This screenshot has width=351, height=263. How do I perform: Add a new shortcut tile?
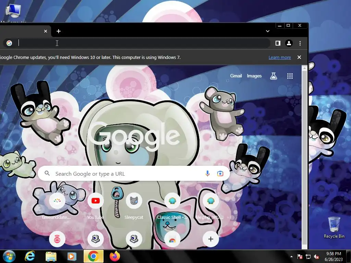click(210, 239)
